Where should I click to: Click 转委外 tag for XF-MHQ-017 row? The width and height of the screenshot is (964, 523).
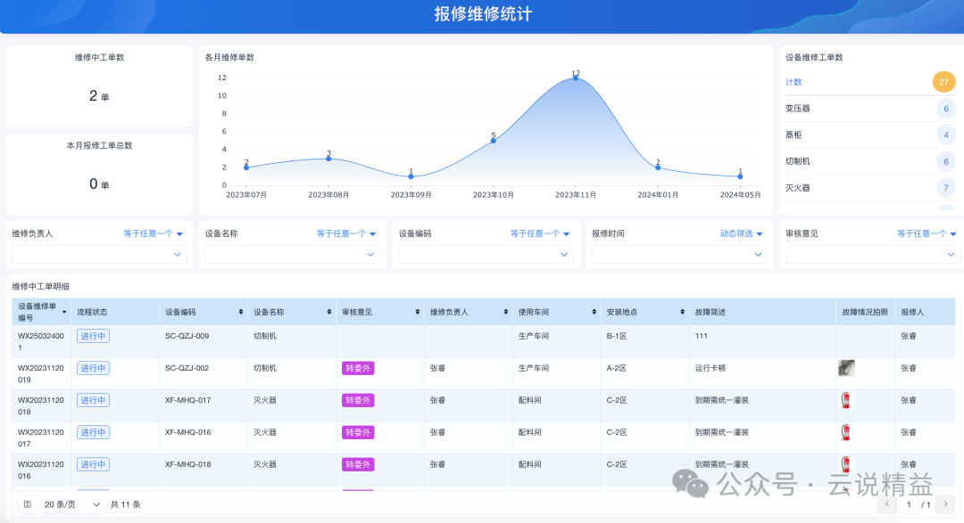358,400
